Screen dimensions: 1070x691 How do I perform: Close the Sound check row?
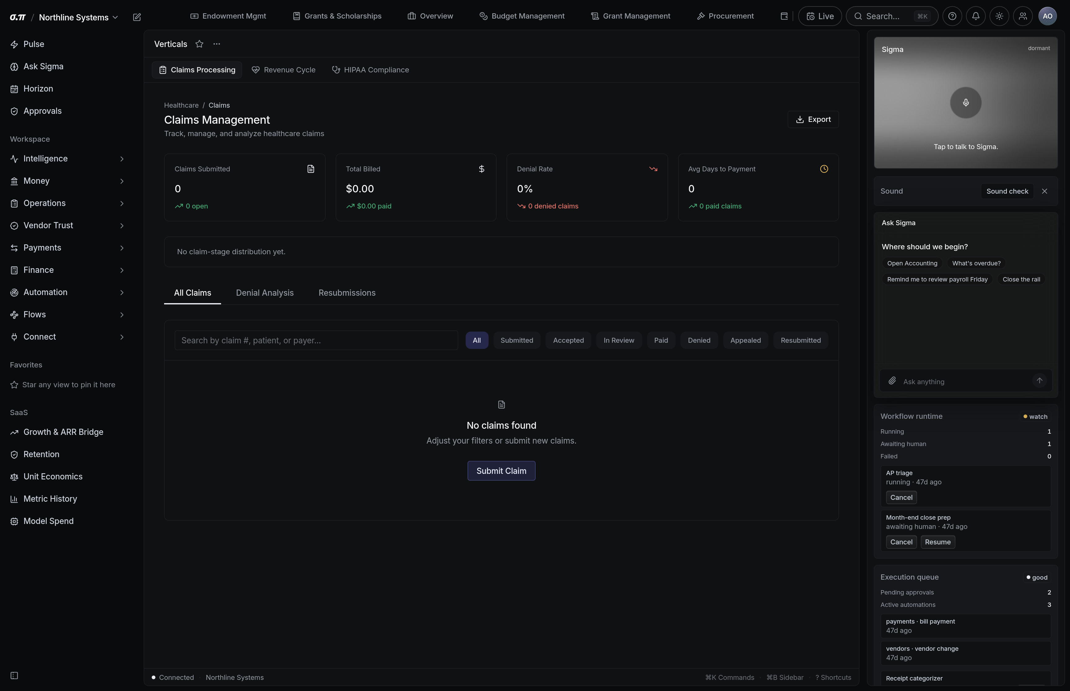[1044, 191]
